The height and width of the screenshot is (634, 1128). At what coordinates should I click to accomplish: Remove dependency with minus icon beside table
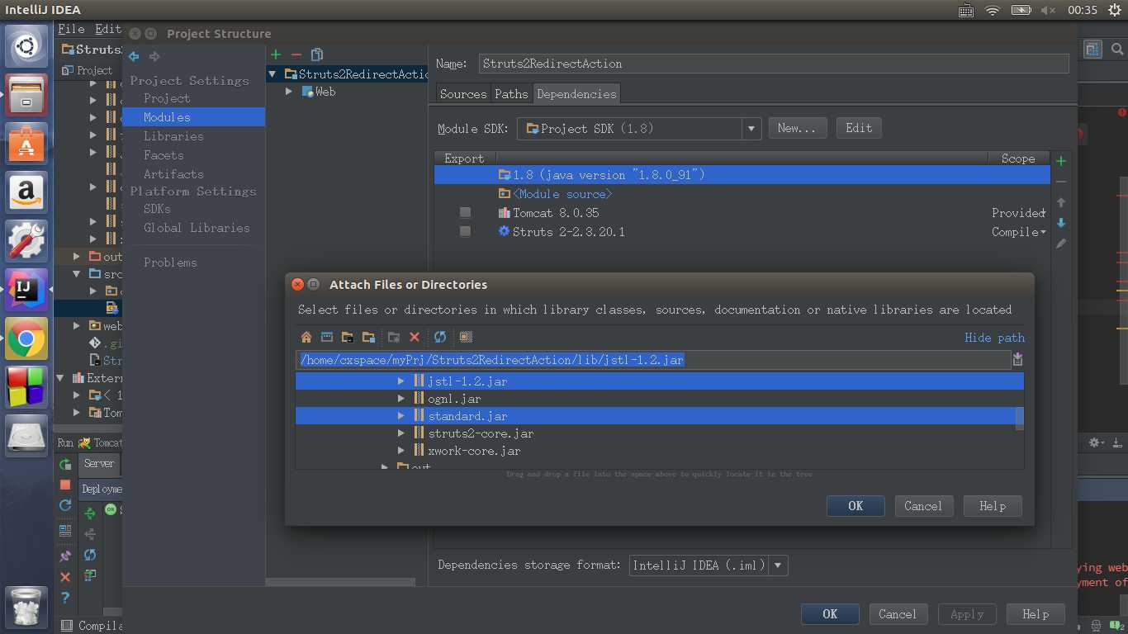pyautogui.click(x=1061, y=182)
